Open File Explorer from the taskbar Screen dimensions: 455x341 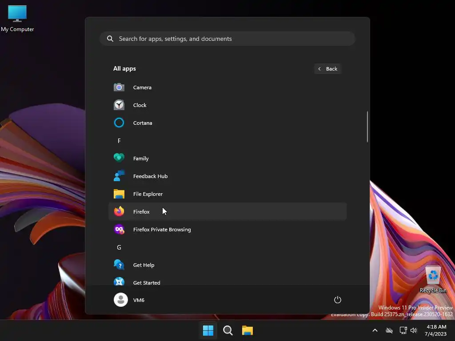click(247, 330)
